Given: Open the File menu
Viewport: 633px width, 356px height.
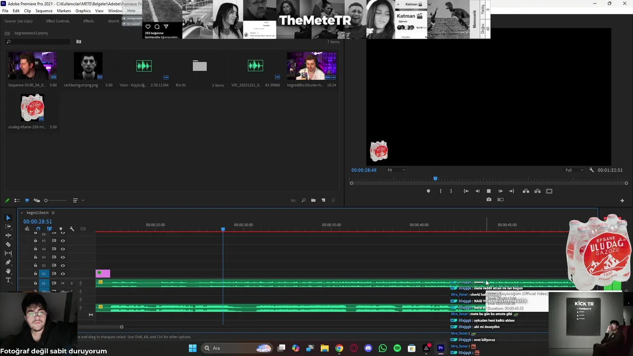Looking at the screenshot, I should point(5,11).
